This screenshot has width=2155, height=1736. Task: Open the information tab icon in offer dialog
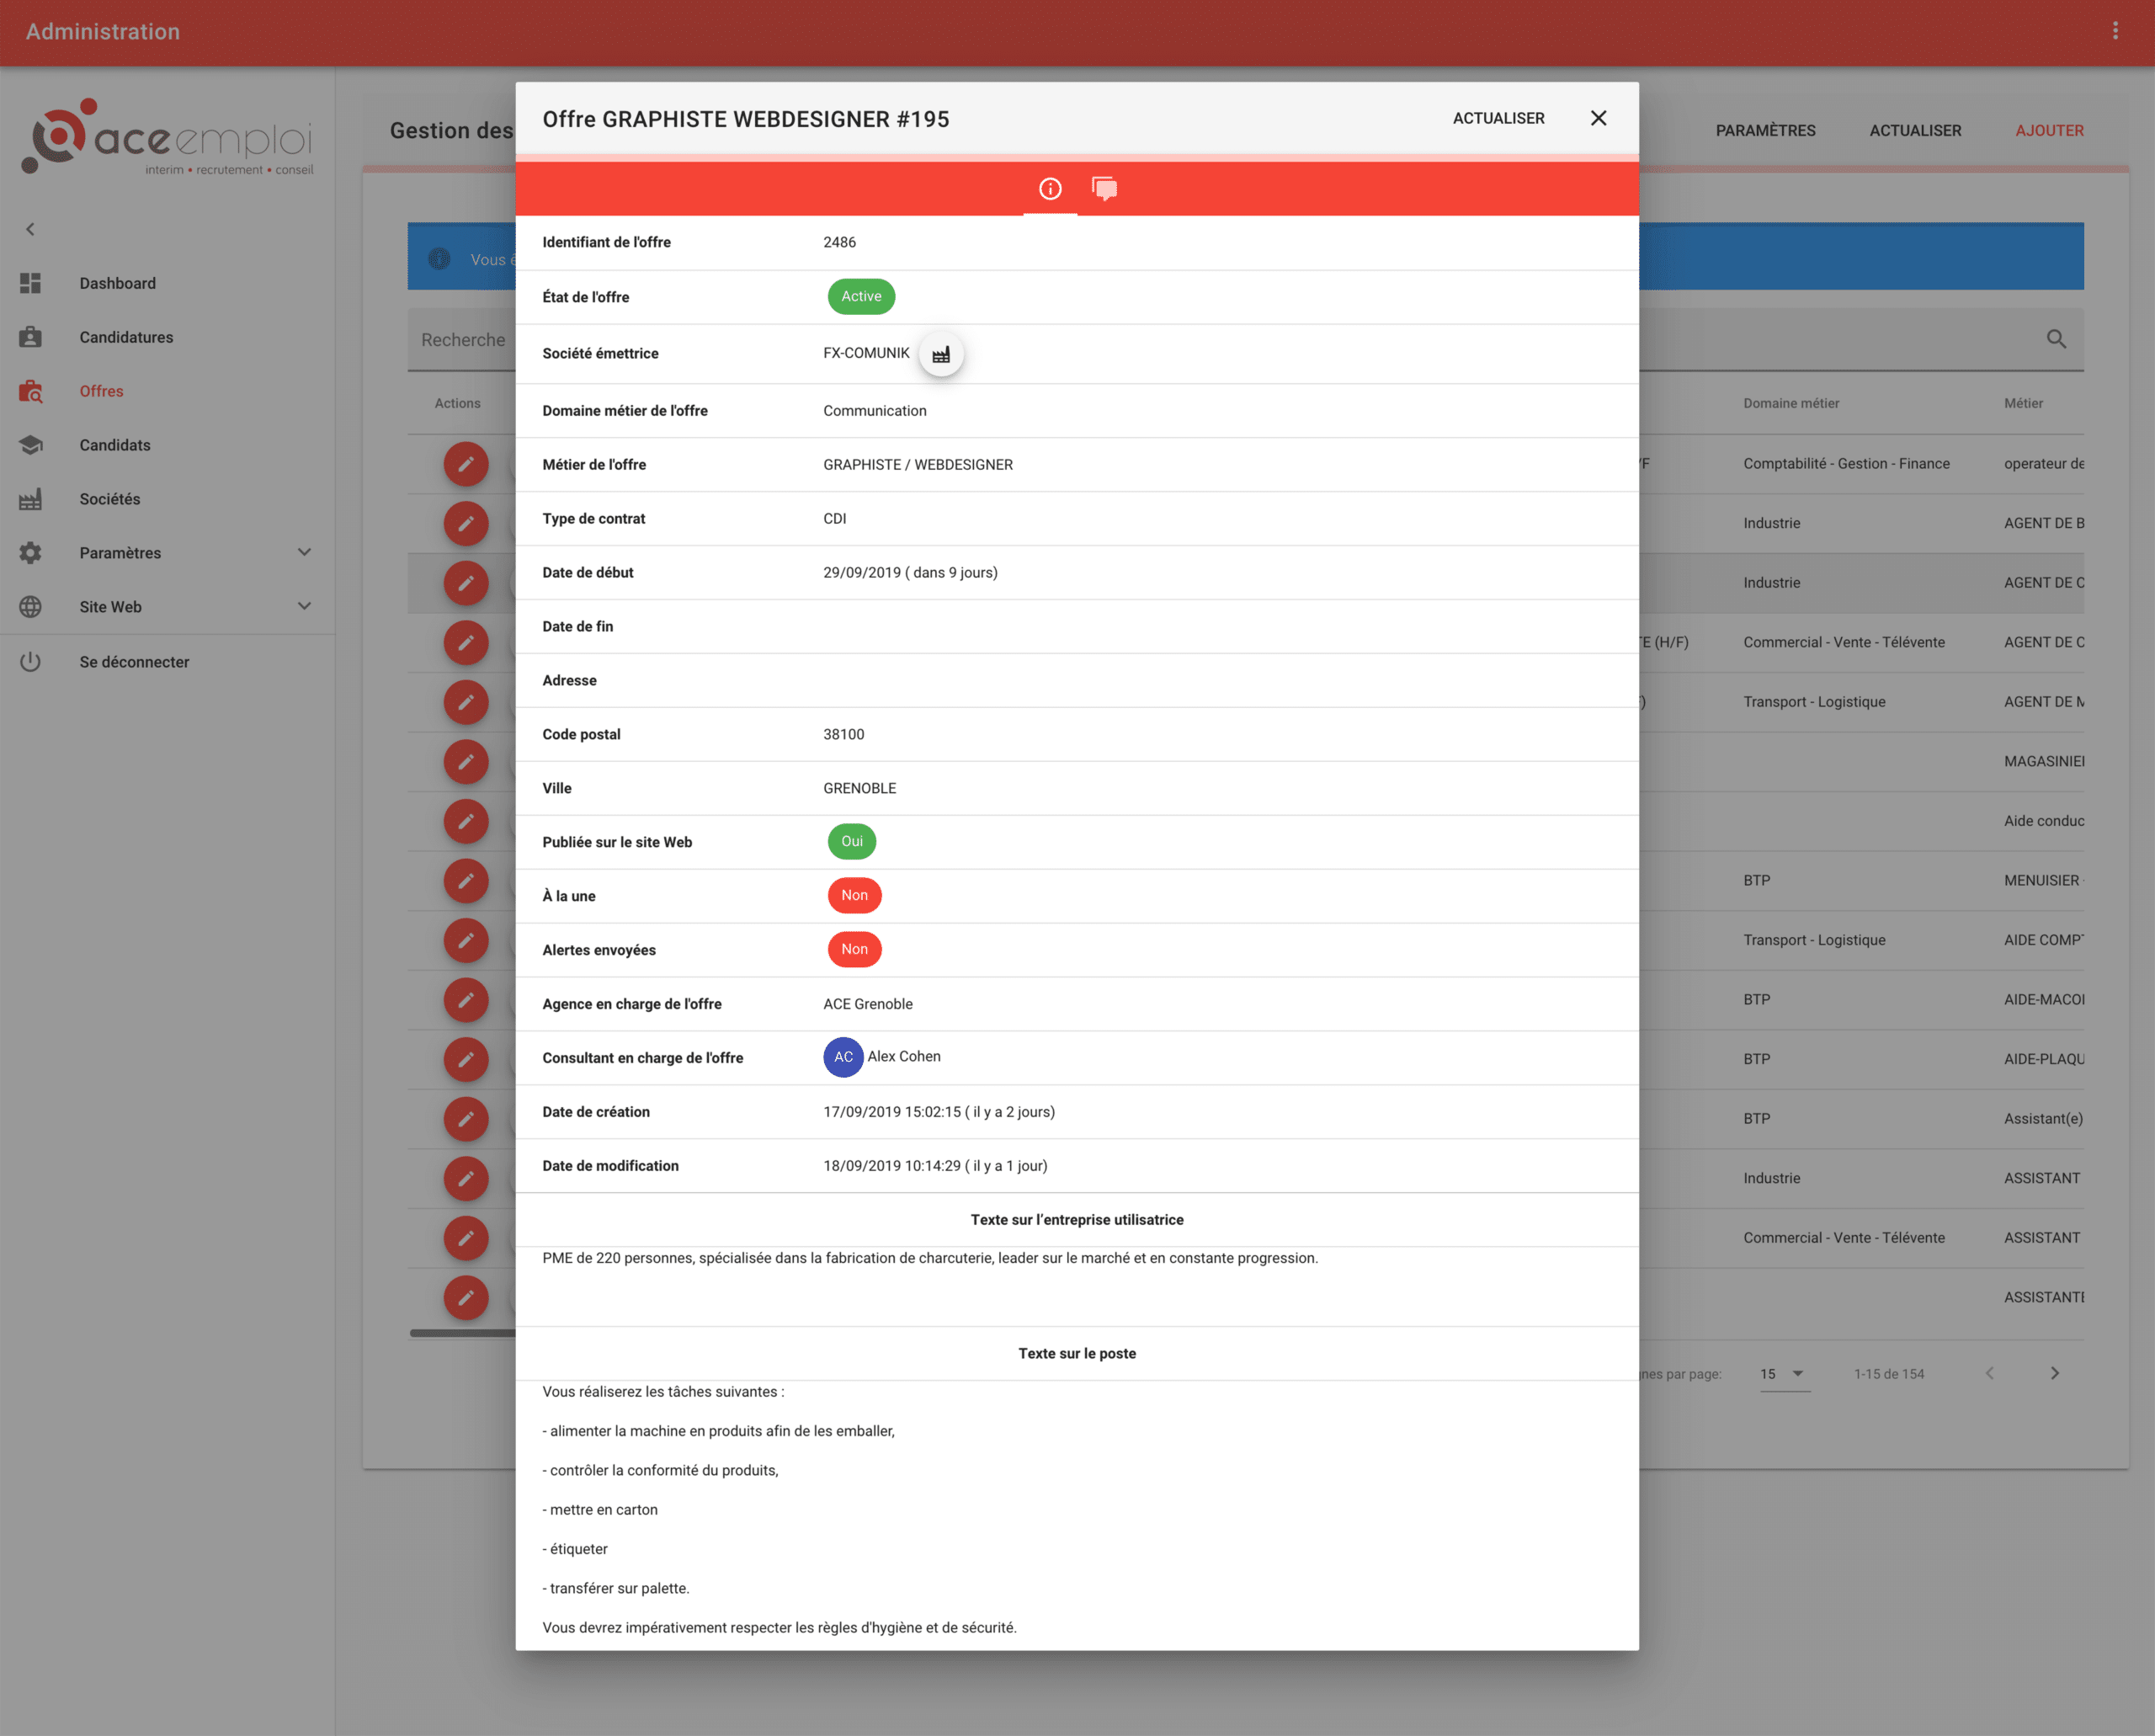click(x=1050, y=189)
